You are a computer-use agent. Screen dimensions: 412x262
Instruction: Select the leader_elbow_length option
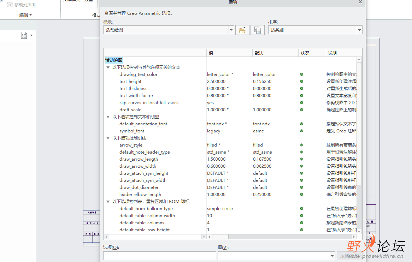coord(140,195)
